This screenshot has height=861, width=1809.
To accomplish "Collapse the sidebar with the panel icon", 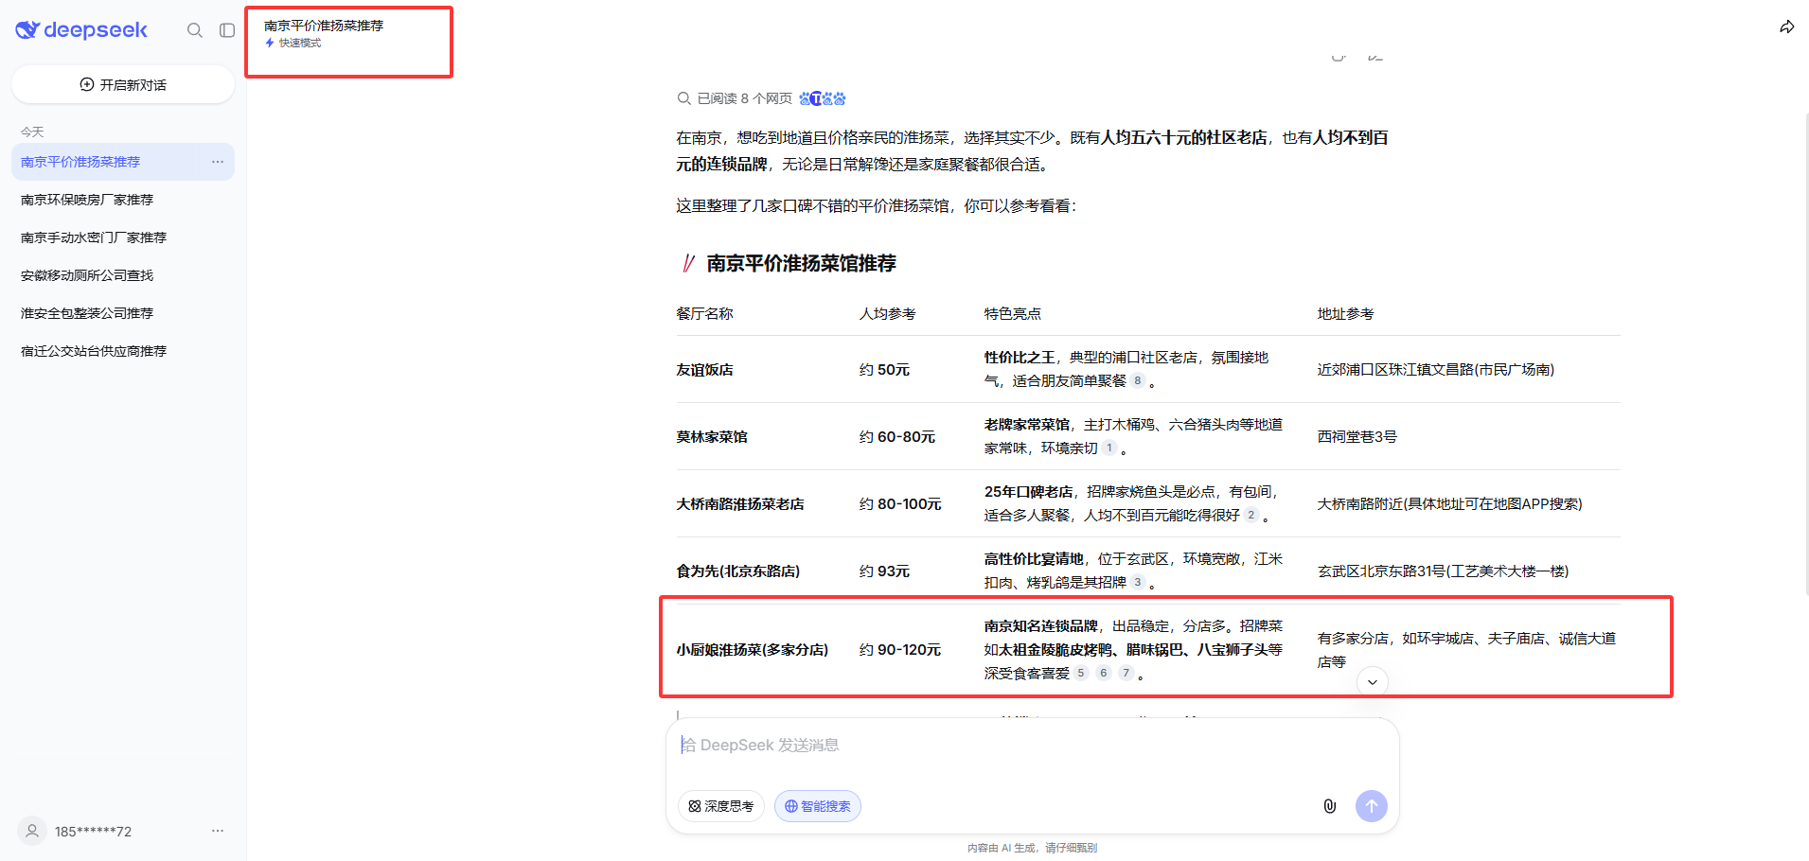I will click(x=227, y=30).
